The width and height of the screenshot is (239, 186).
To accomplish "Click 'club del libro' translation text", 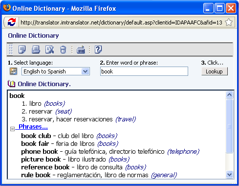I will click(x=76, y=136).
